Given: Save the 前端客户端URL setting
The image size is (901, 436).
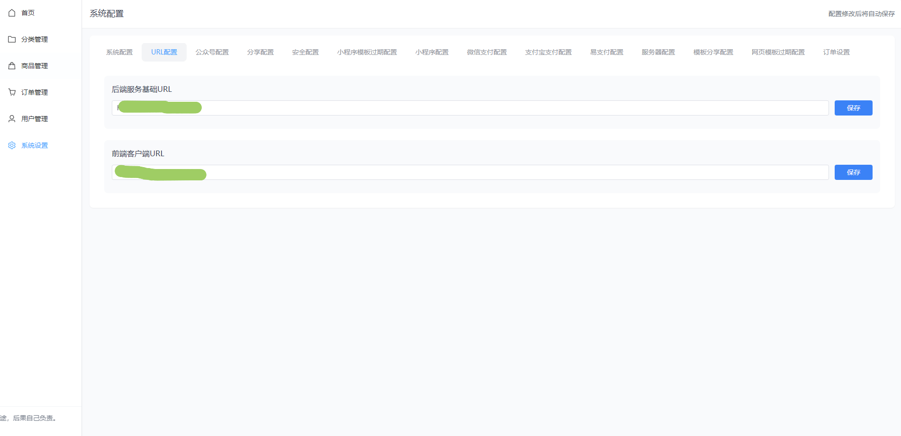Looking at the screenshot, I should (853, 172).
